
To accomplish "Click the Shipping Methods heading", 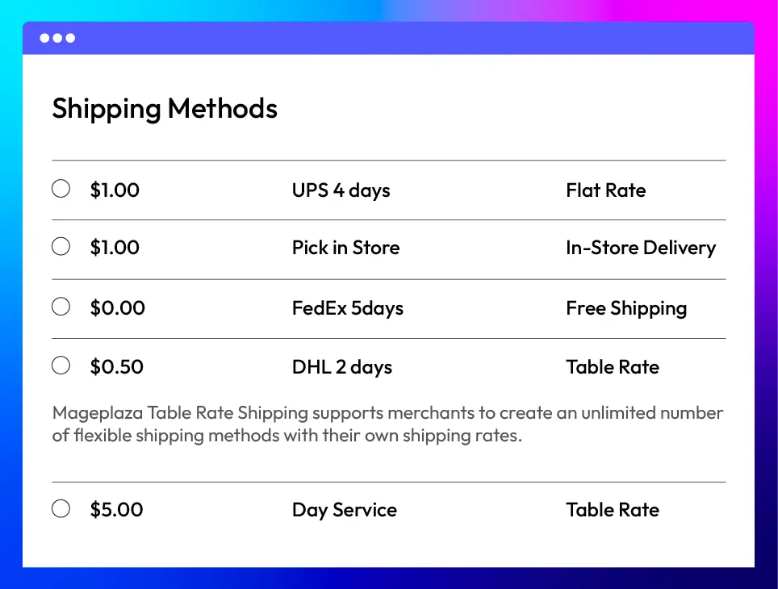I will (165, 109).
